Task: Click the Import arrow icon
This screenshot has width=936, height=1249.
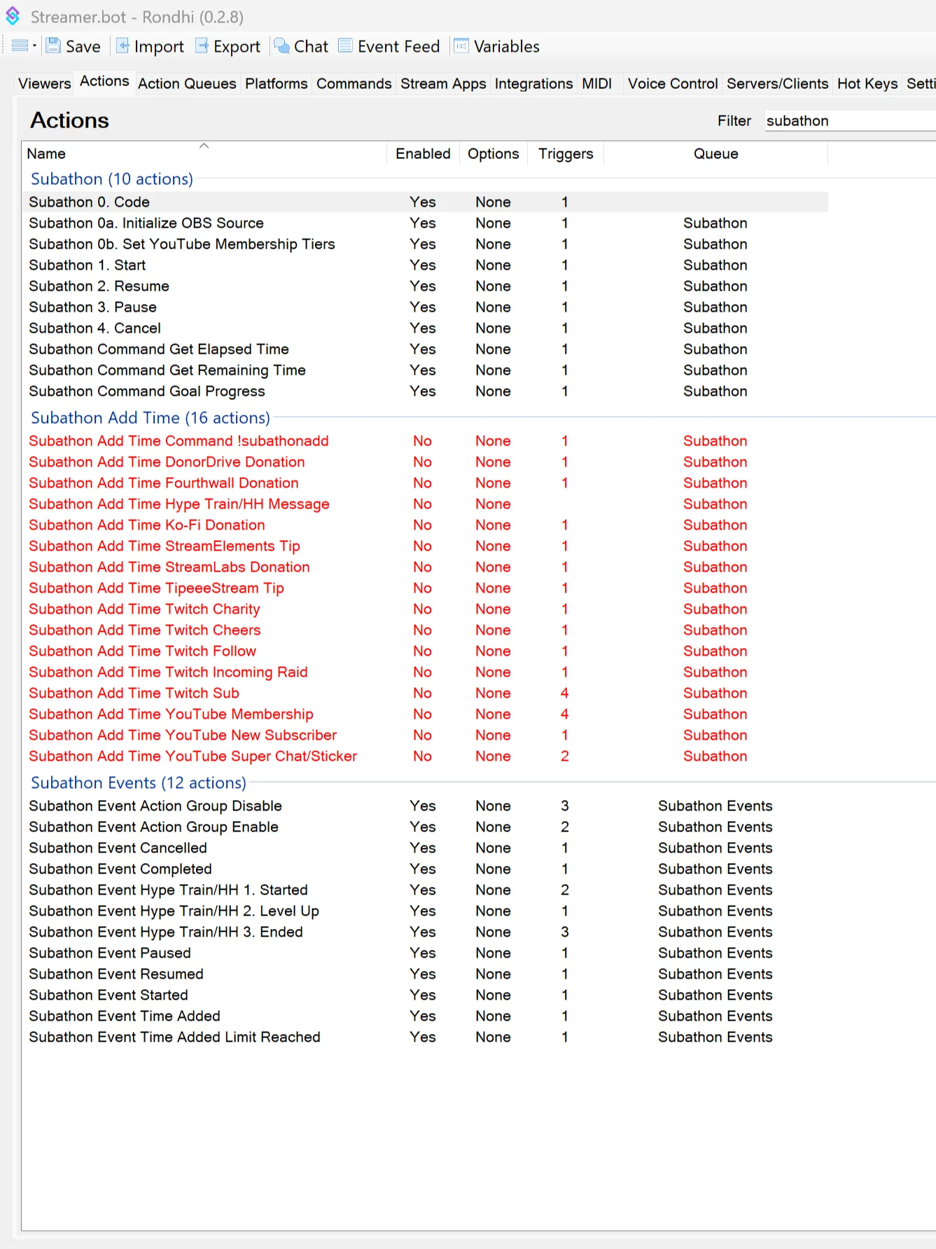Action: coord(123,46)
